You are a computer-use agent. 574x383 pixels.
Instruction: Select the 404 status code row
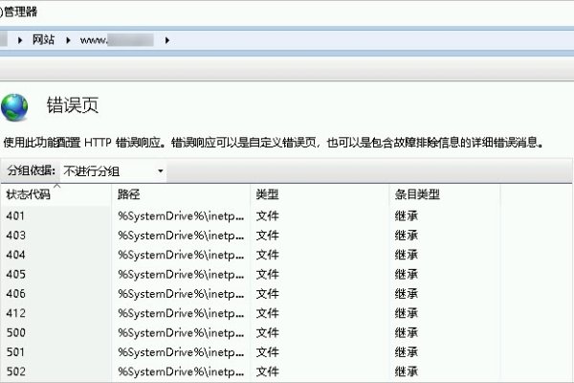coord(250,255)
